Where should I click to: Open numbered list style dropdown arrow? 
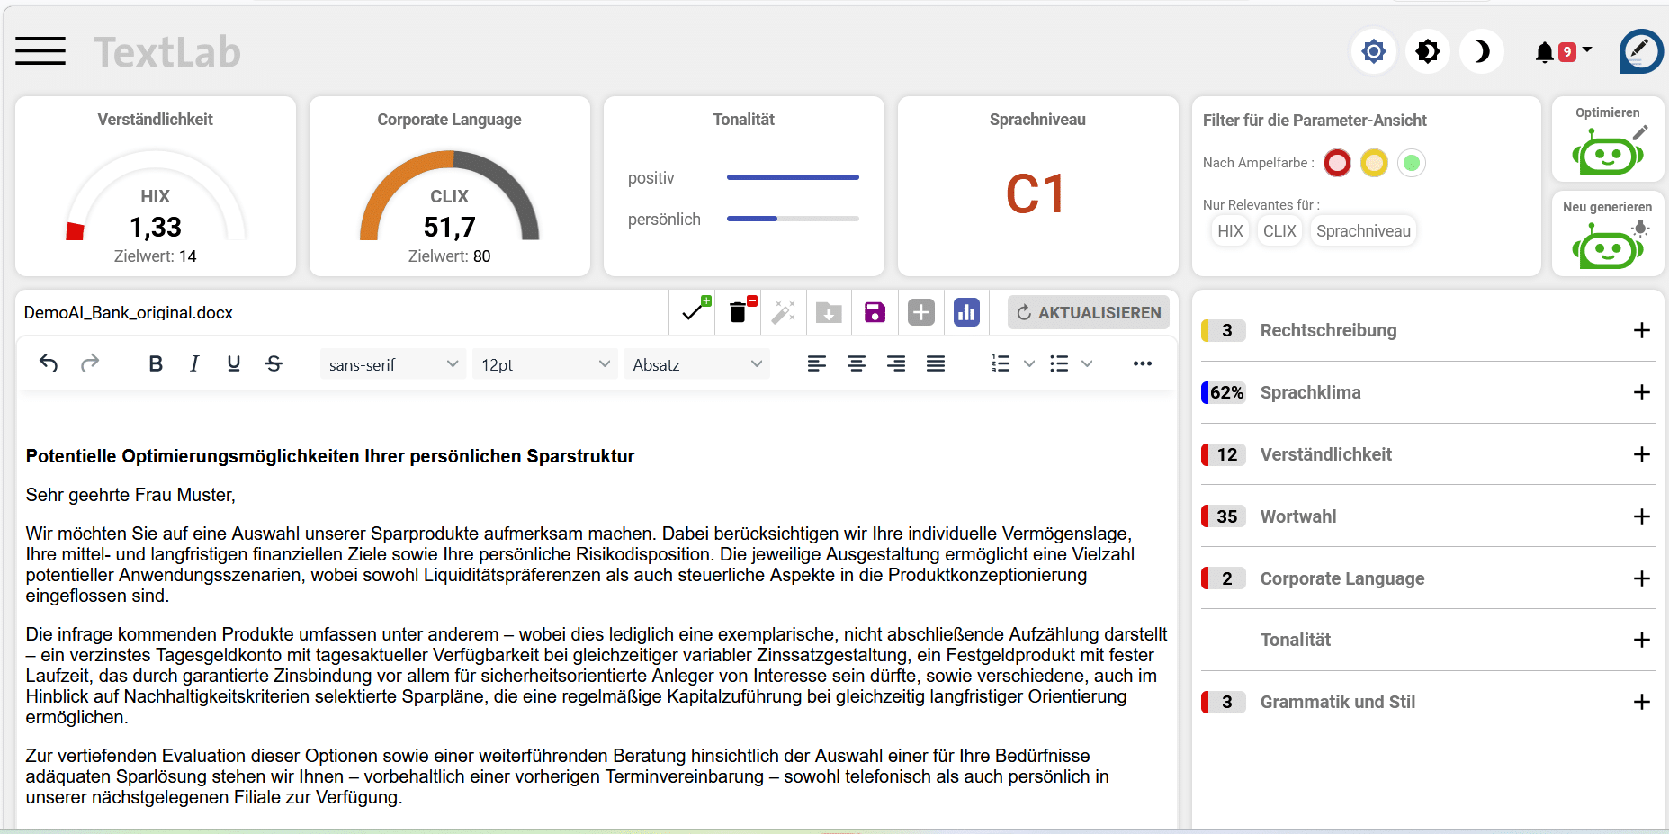[x=1029, y=363]
